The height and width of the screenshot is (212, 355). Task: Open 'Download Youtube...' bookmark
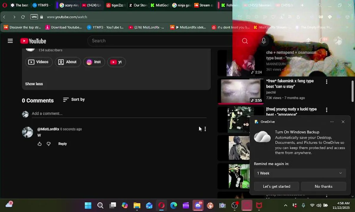64,27
